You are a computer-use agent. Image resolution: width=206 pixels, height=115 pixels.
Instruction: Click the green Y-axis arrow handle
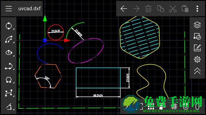(45, 18)
